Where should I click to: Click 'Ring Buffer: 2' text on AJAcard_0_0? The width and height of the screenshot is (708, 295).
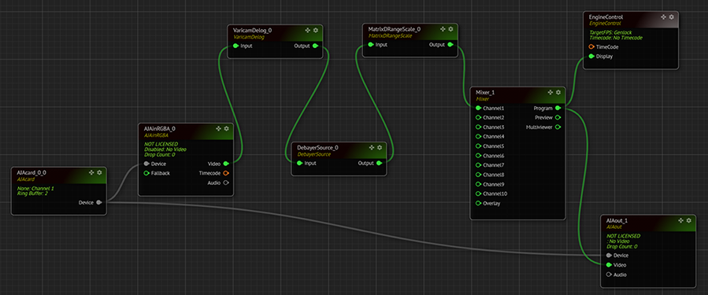point(32,194)
